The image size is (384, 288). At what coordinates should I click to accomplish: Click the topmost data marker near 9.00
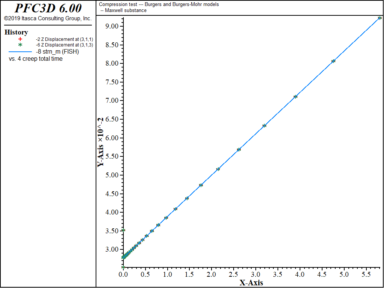(379, 18)
